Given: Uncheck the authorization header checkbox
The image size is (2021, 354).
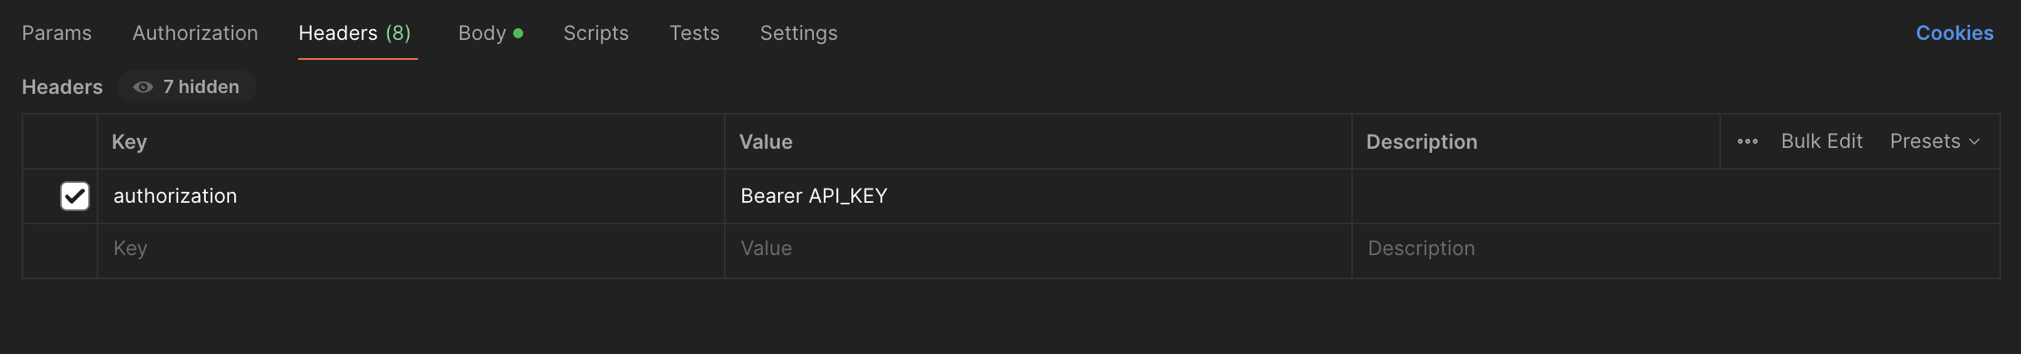Looking at the screenshot, I should pos(75,196).
